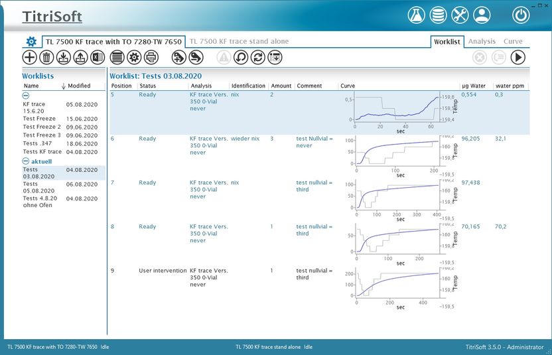Open KF trace 15.6.20 worklist
This screenshot has width=552, height=355.
tap(64, 107)
